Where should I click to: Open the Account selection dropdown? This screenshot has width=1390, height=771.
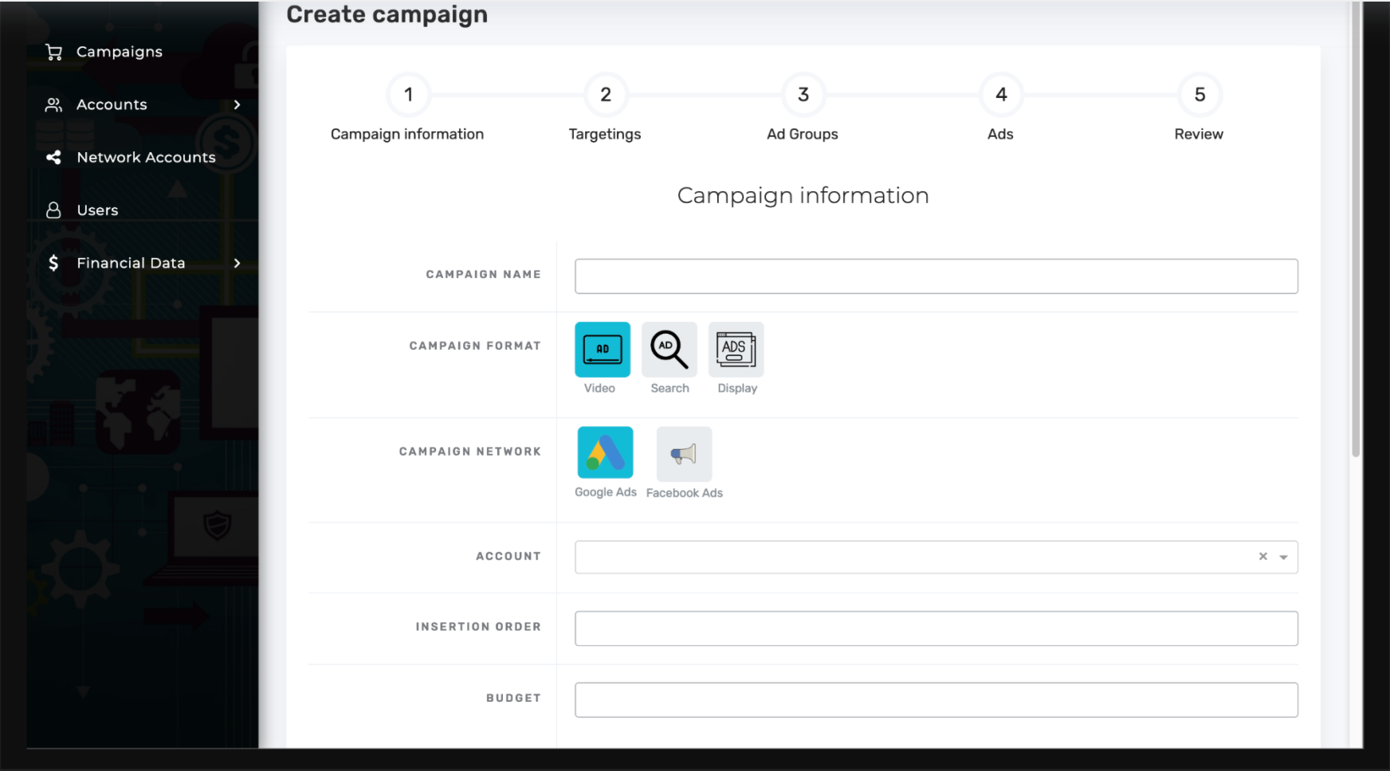pyautogui.click(x=1284, y=556)
